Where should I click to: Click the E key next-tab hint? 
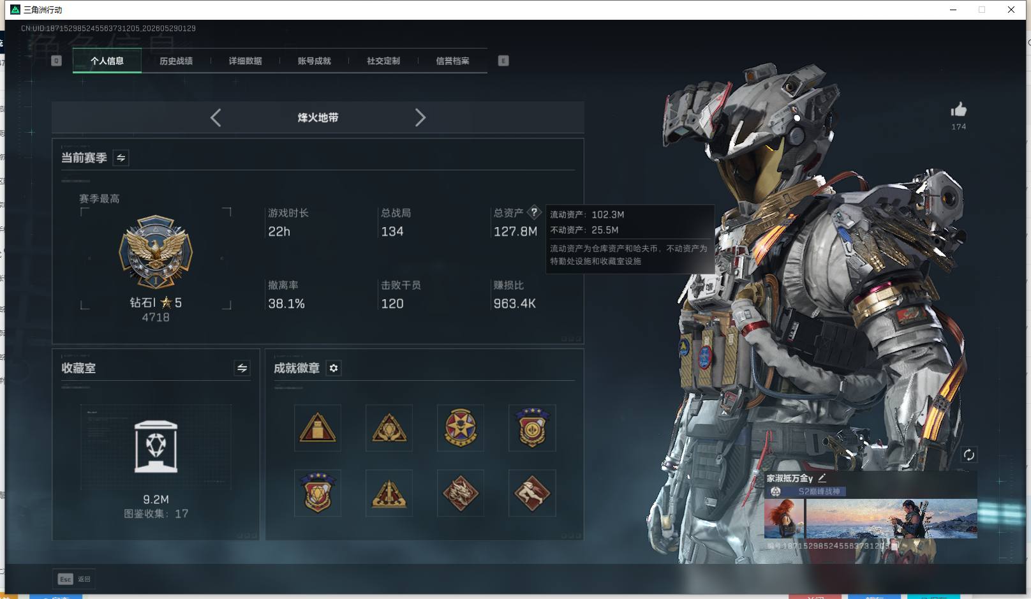click(503, 61)
